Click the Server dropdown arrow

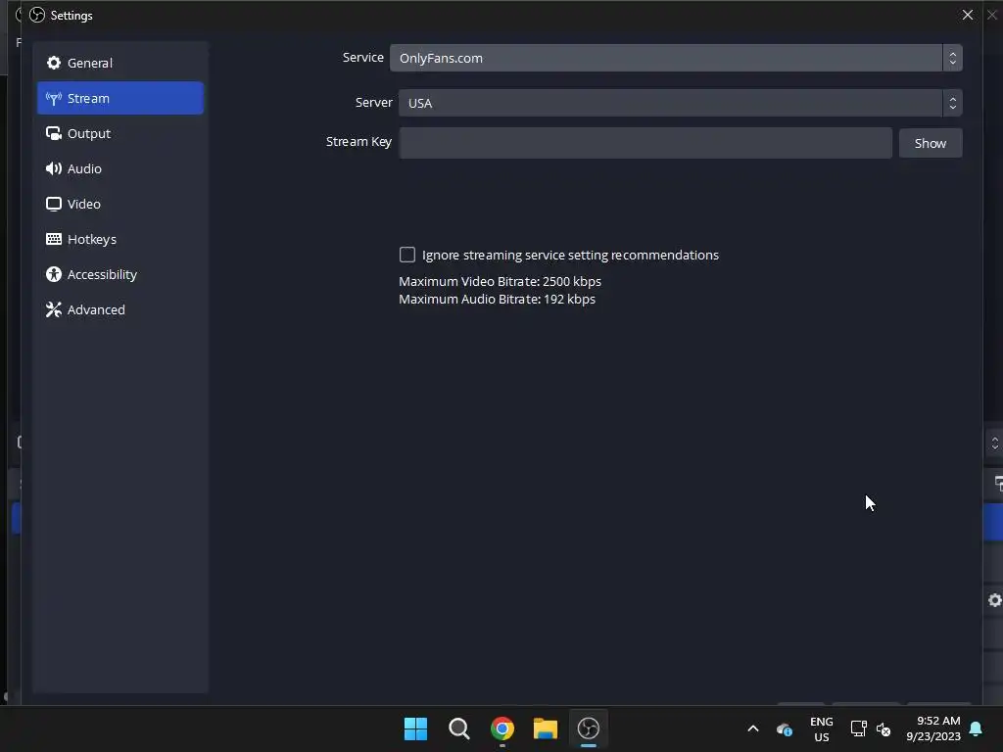(952, 102)
